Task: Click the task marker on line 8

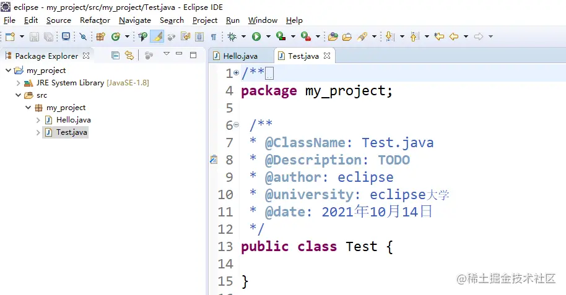Action: (x=214, y=160)
